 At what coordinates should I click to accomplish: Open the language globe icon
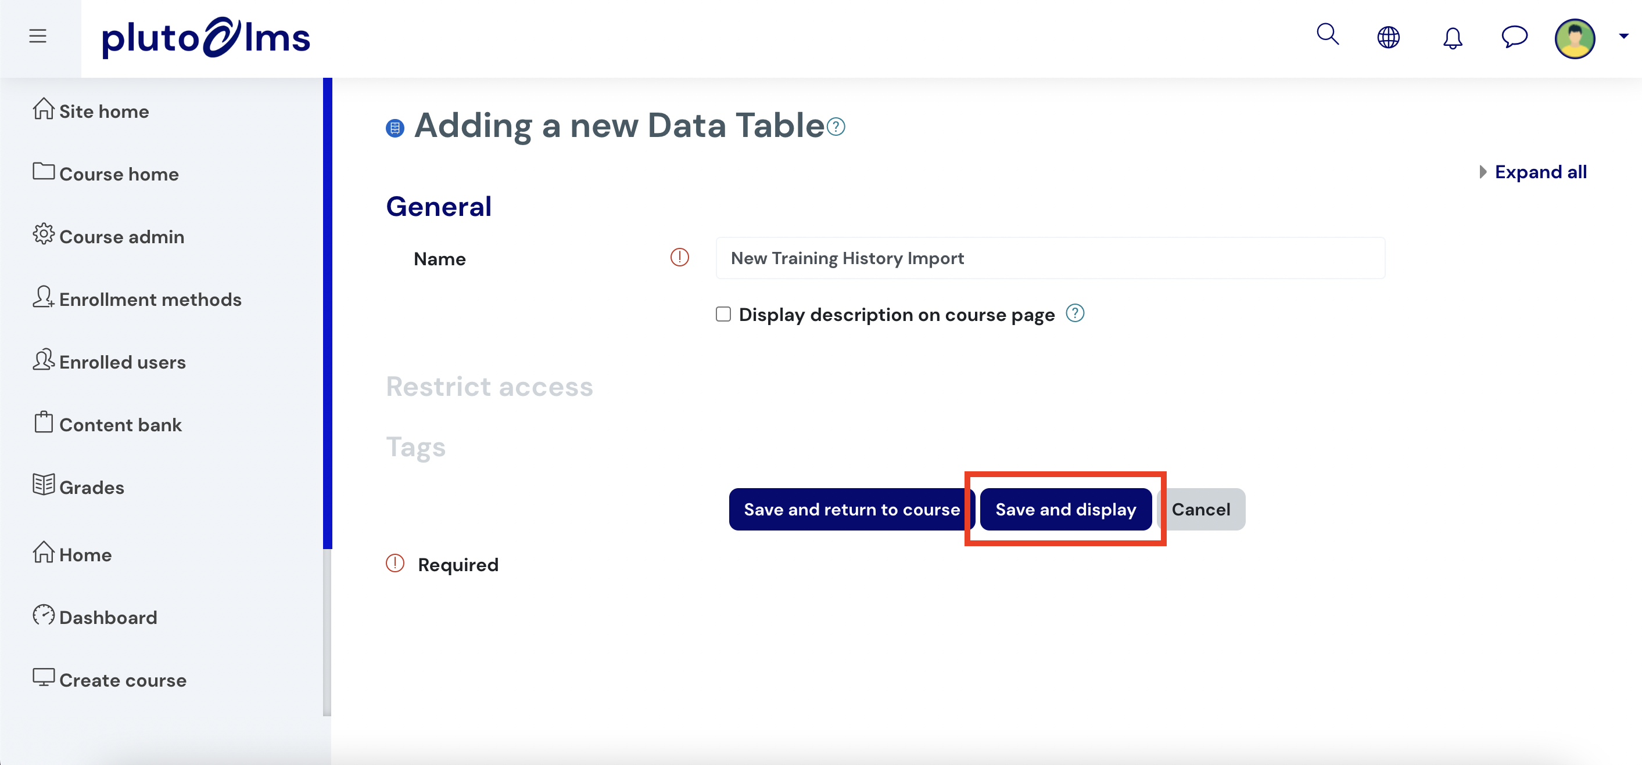(1388, 37)
